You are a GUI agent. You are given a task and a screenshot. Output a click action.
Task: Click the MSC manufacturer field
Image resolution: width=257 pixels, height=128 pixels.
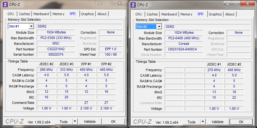coord(56,44)
